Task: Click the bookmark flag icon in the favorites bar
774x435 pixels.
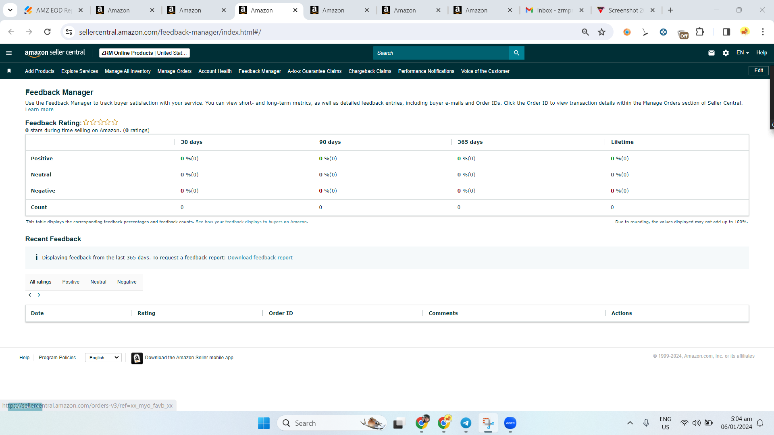Action: (9, 71)
